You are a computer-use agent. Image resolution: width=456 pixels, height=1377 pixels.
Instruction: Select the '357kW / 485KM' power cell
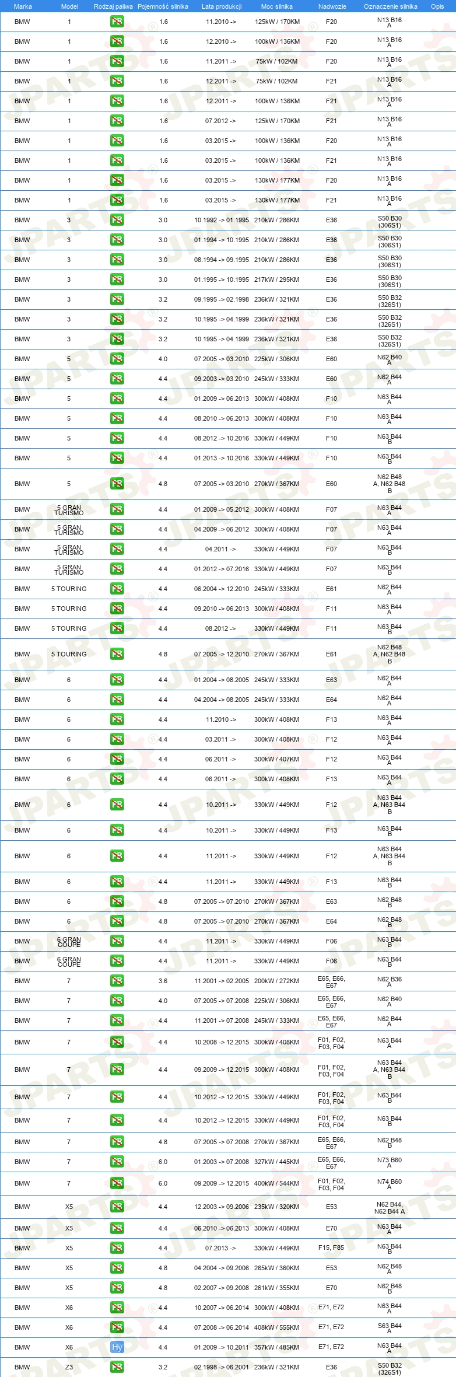[x=277, y=1347]
